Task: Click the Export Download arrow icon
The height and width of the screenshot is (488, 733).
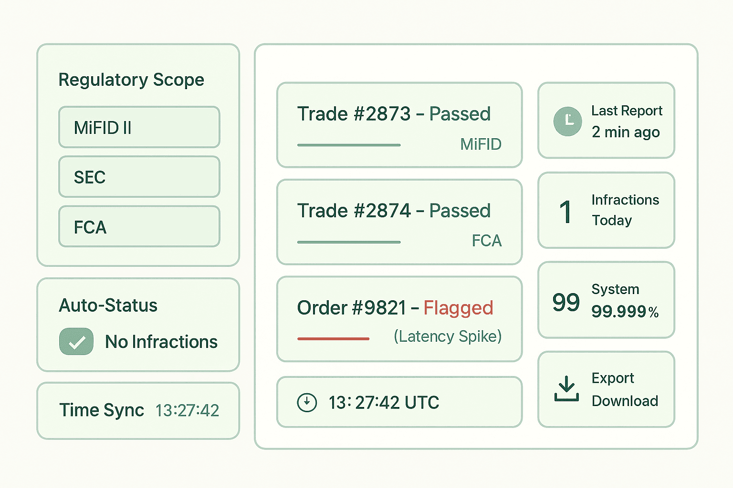Action: coord(566,389)
